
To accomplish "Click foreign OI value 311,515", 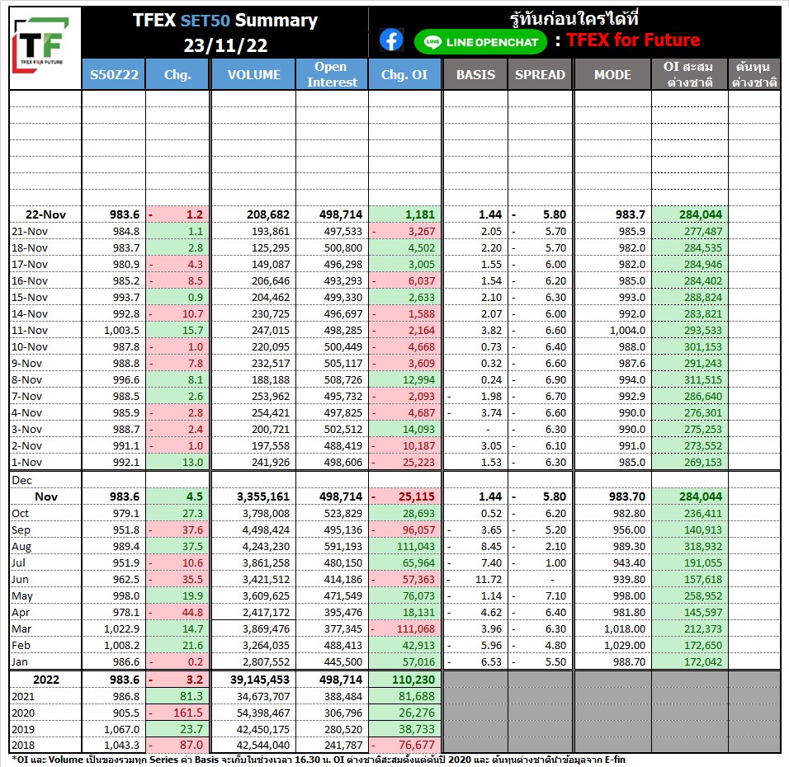I will pyautogui.click(x=703, y=379).
